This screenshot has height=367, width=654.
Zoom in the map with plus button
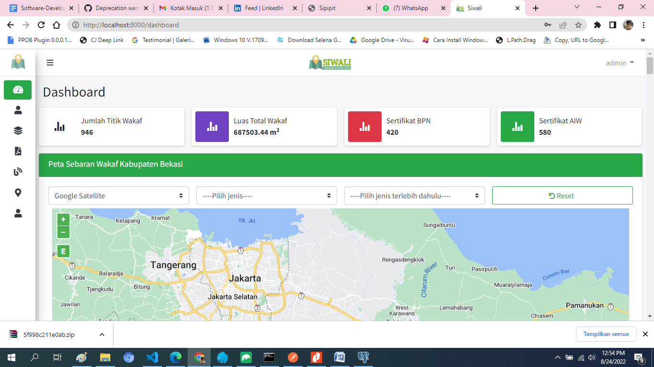click(x=63, y=220)
